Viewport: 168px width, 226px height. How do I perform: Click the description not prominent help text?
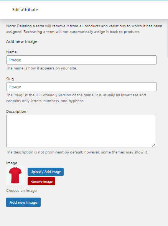(77, 152)
